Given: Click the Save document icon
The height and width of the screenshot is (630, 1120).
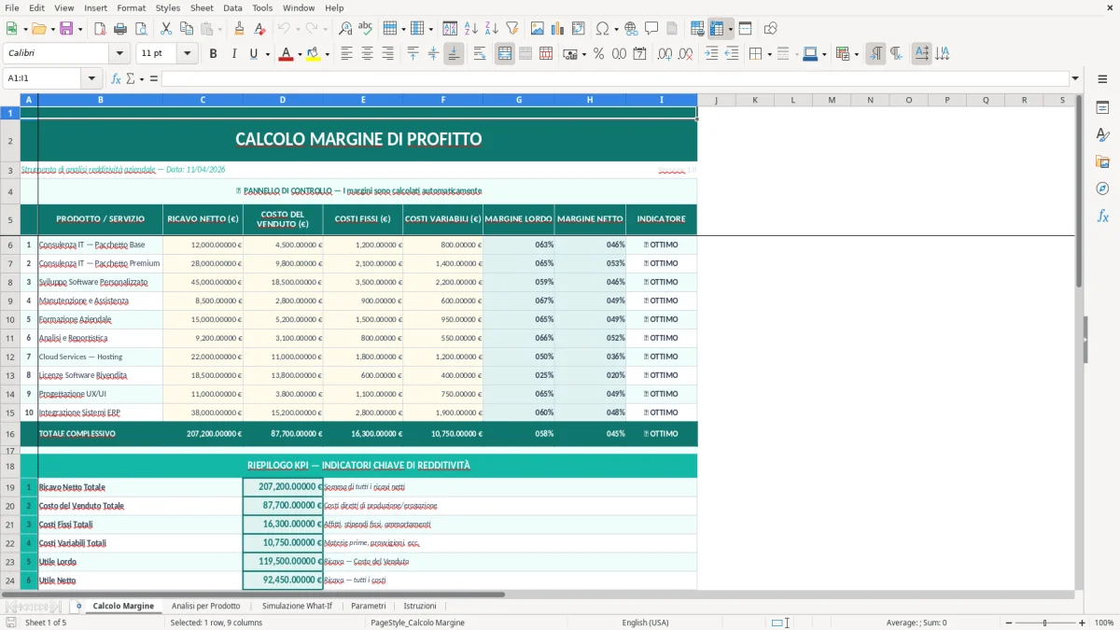Looking at the screenshot, I should pyautogui.click(x=66, y=29).
